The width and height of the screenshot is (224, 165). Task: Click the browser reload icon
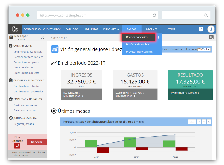pos(154,15)
